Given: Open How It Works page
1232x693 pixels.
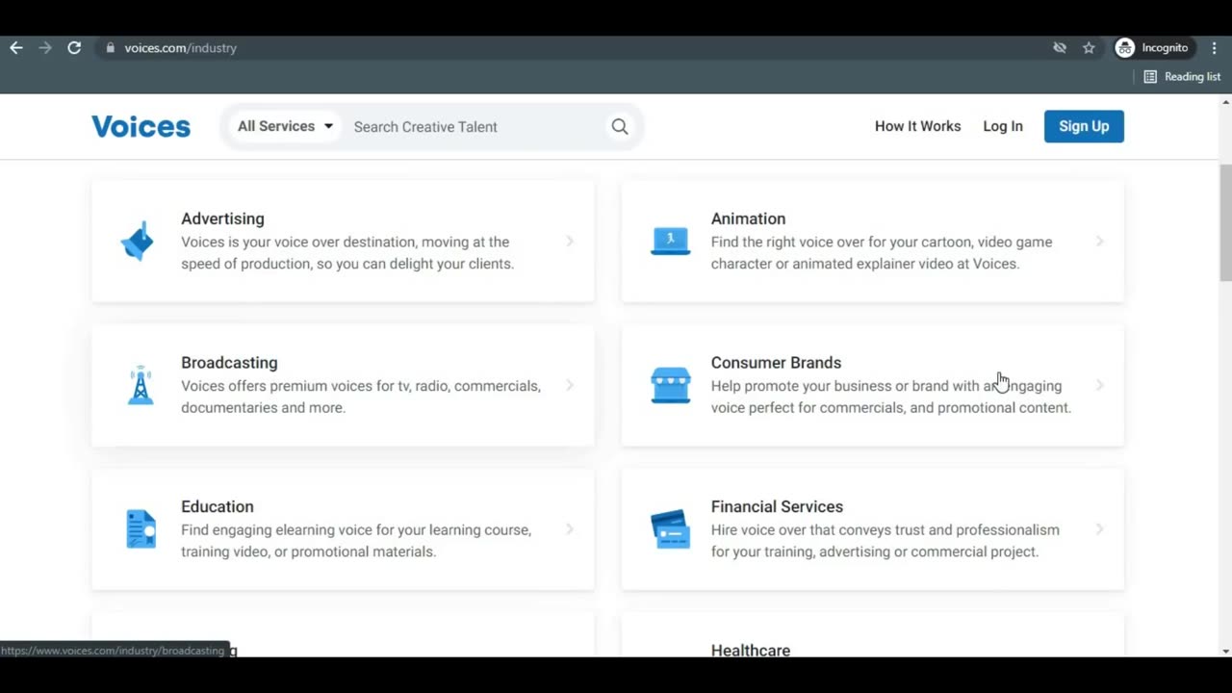Looking at the screenshot, I should click(917, 126).
